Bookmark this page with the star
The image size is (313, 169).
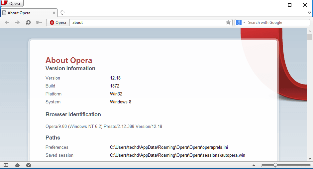pos(228,23)
